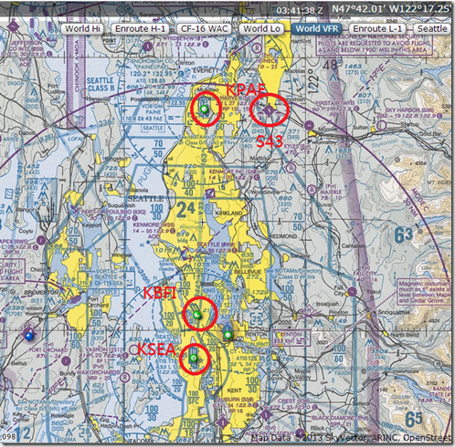
Task: Click the EVERETT city label
Action: pyautogui.click(x=206, y=70)
